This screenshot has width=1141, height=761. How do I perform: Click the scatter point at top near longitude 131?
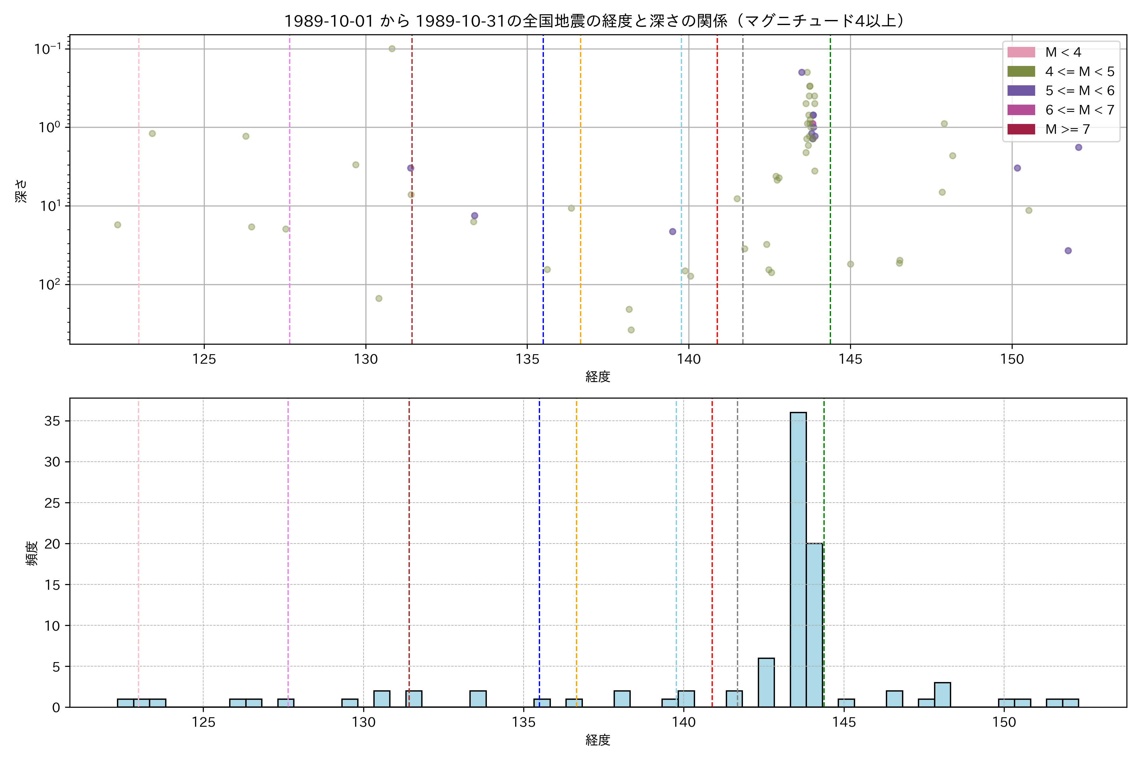(392, 49)
